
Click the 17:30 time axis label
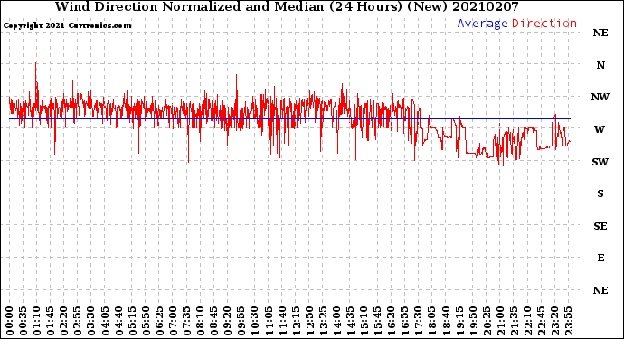click(x=418, y=321)
